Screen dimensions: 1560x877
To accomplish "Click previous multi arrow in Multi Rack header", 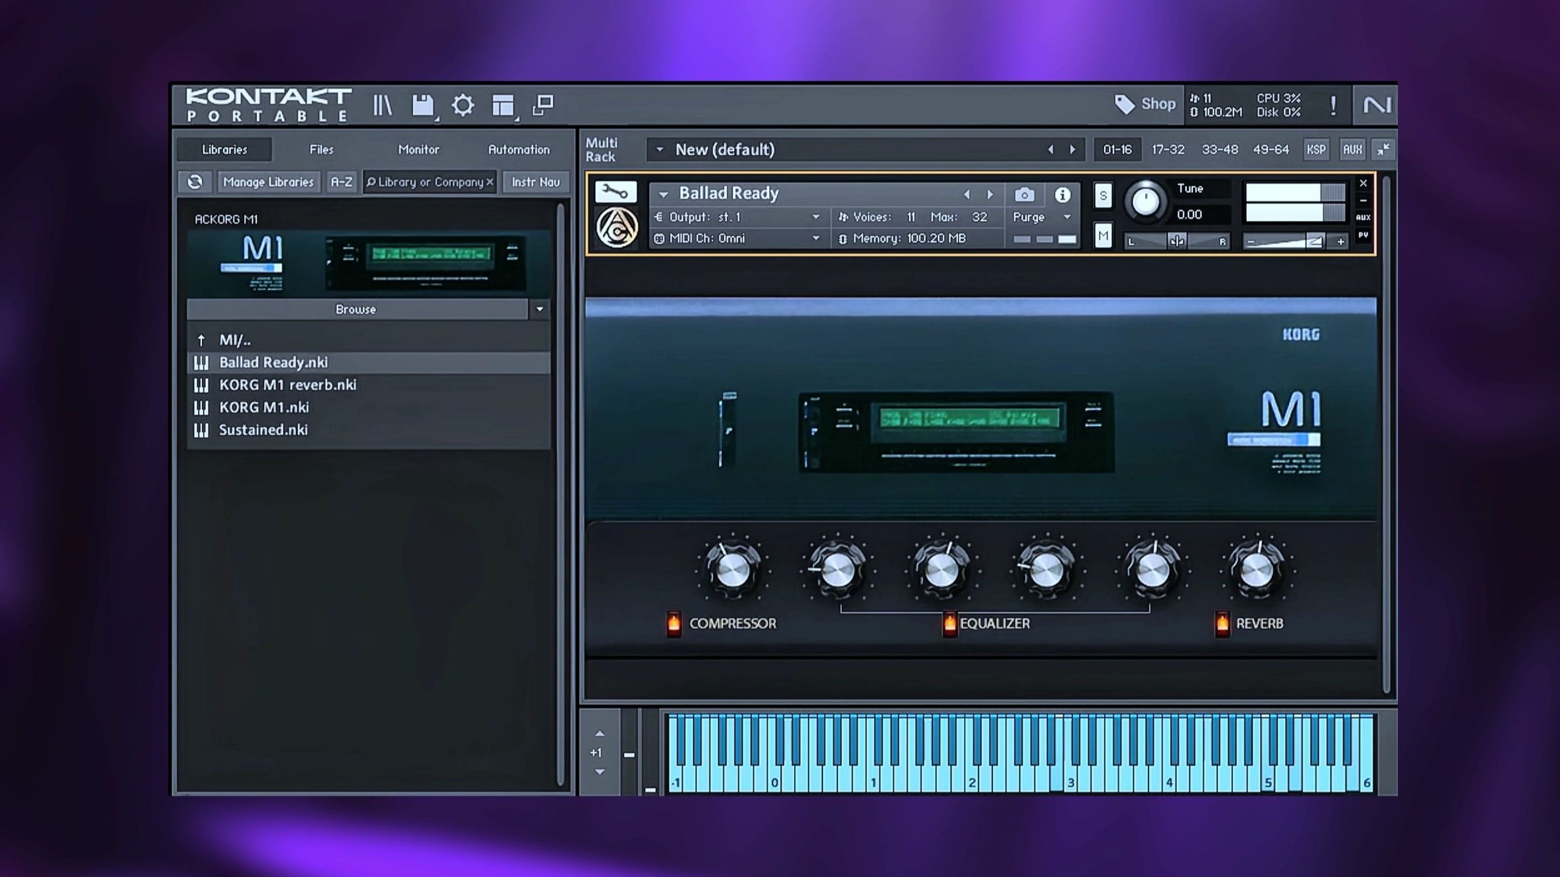I will [1050, 150].
